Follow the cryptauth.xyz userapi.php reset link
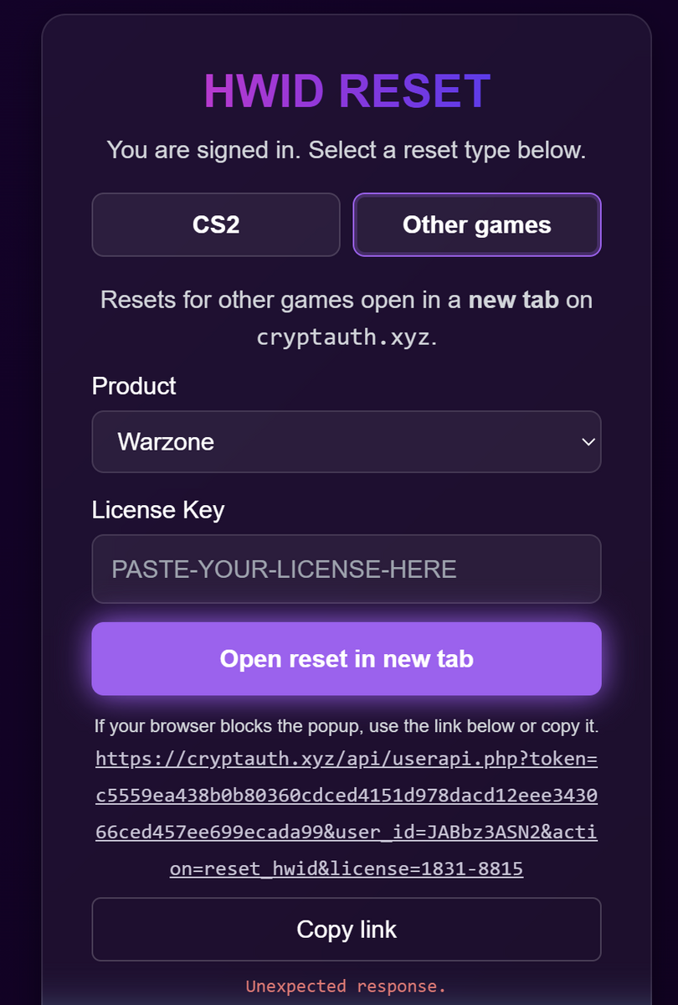 tap(346, 759)
